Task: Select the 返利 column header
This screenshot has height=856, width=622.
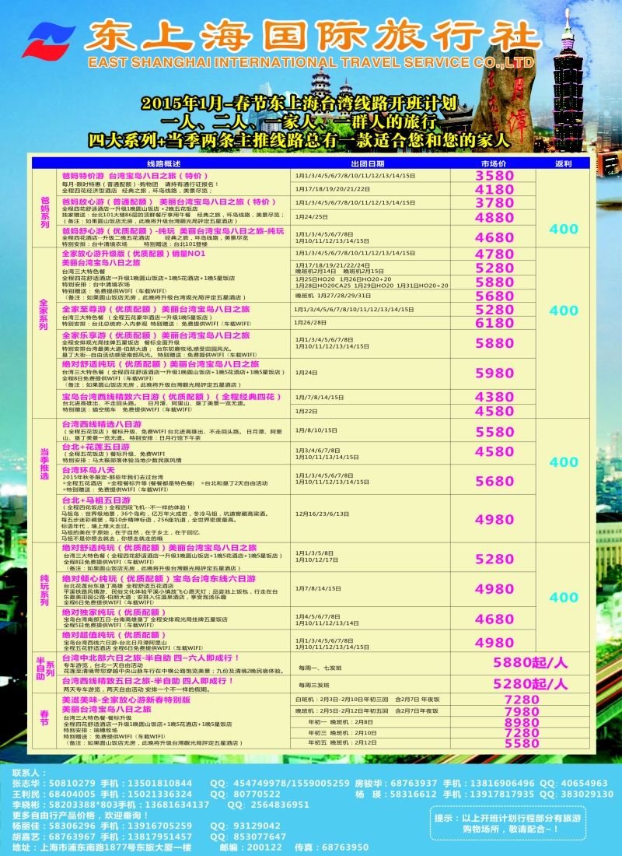Action: tap(563, 163)
